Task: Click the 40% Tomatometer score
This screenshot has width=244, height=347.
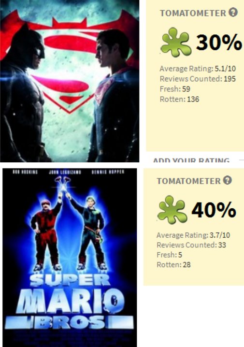Action: (214, 210)
